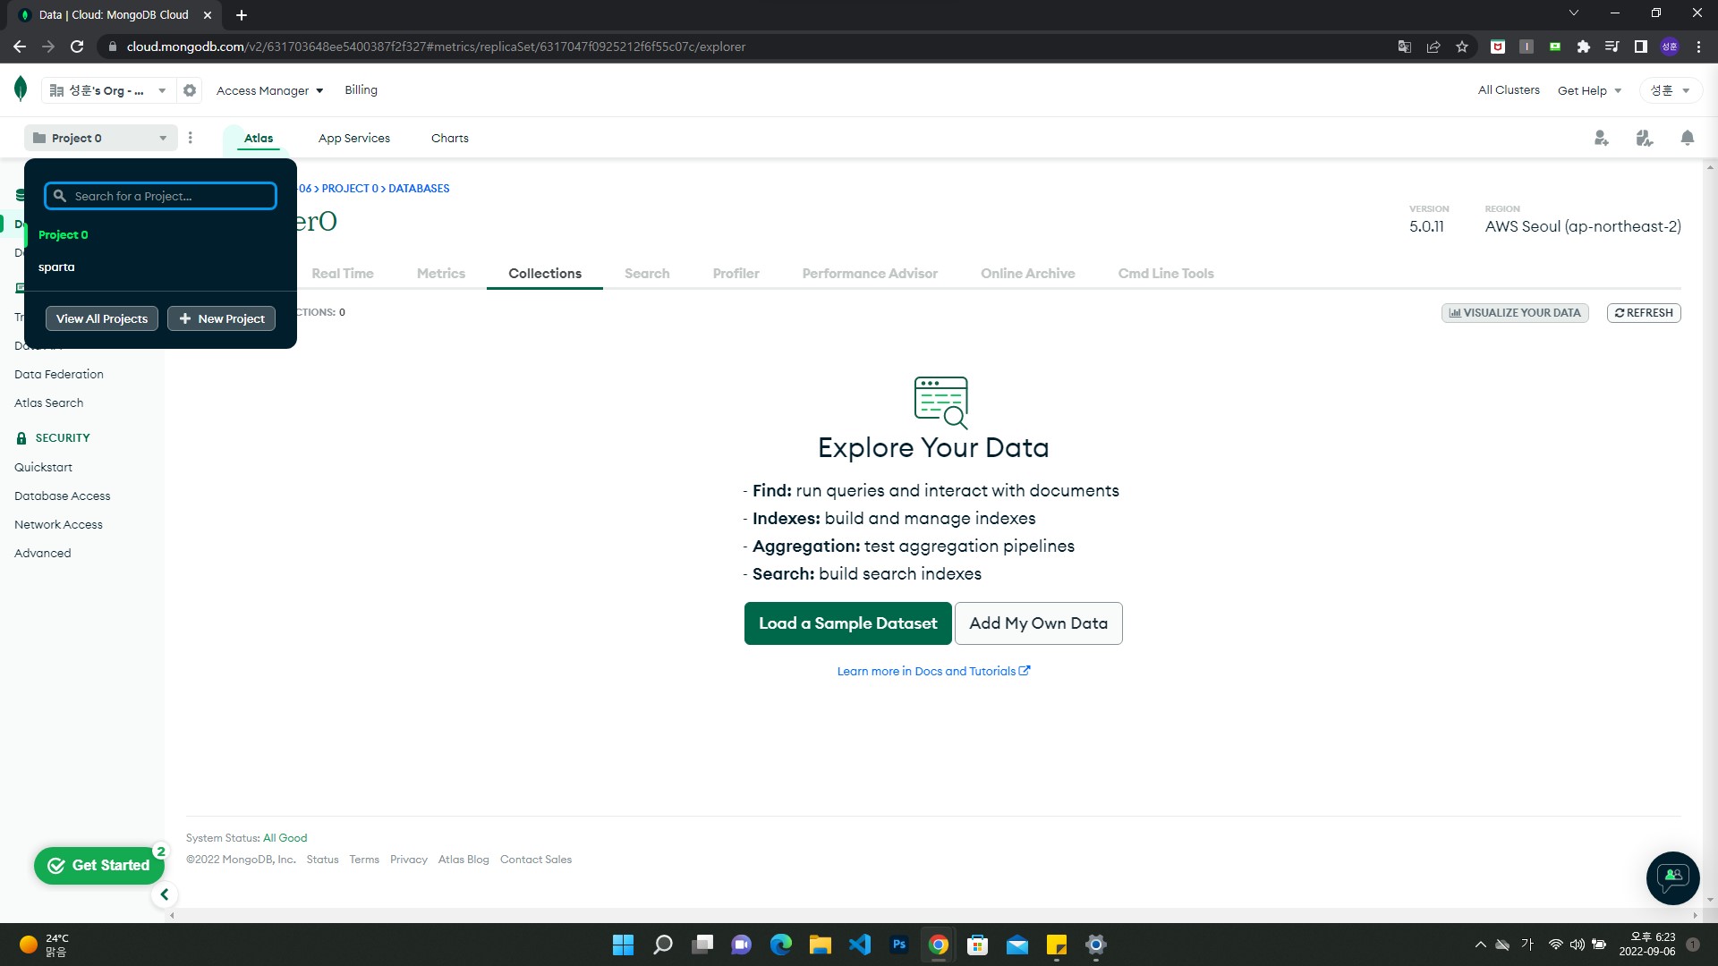Open the 성훈 user account dropdown
This screenshot has width=1718, height=966.
pyautogui.click(x=1670, y=90)
